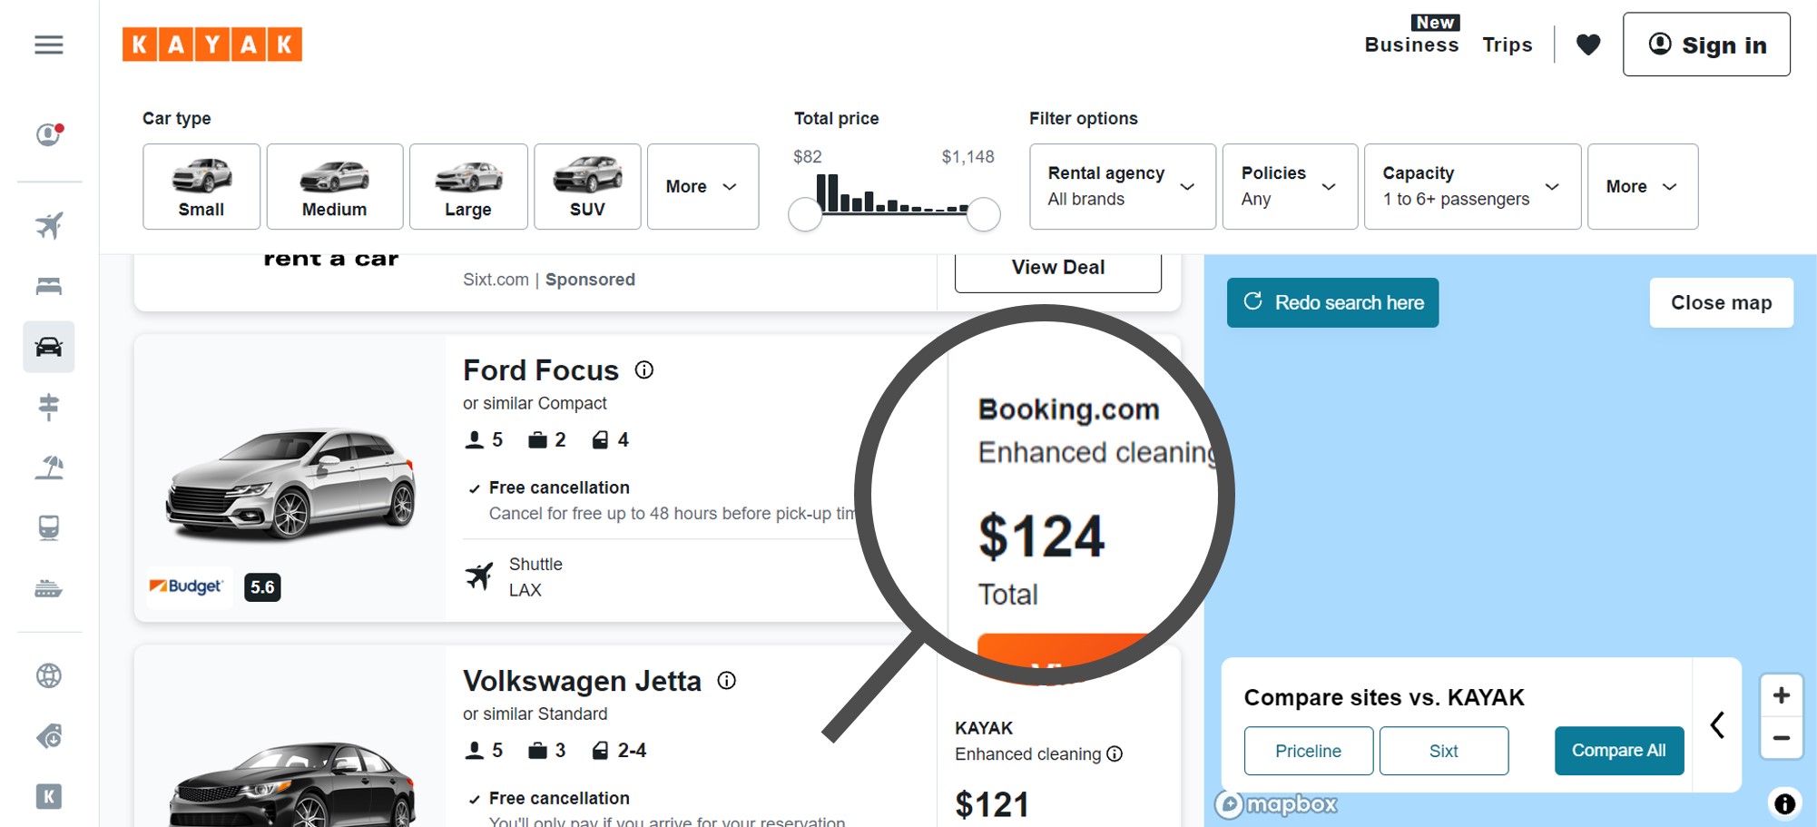Click the Redo search here button

pyautogui.click(x=1332, y=302)
